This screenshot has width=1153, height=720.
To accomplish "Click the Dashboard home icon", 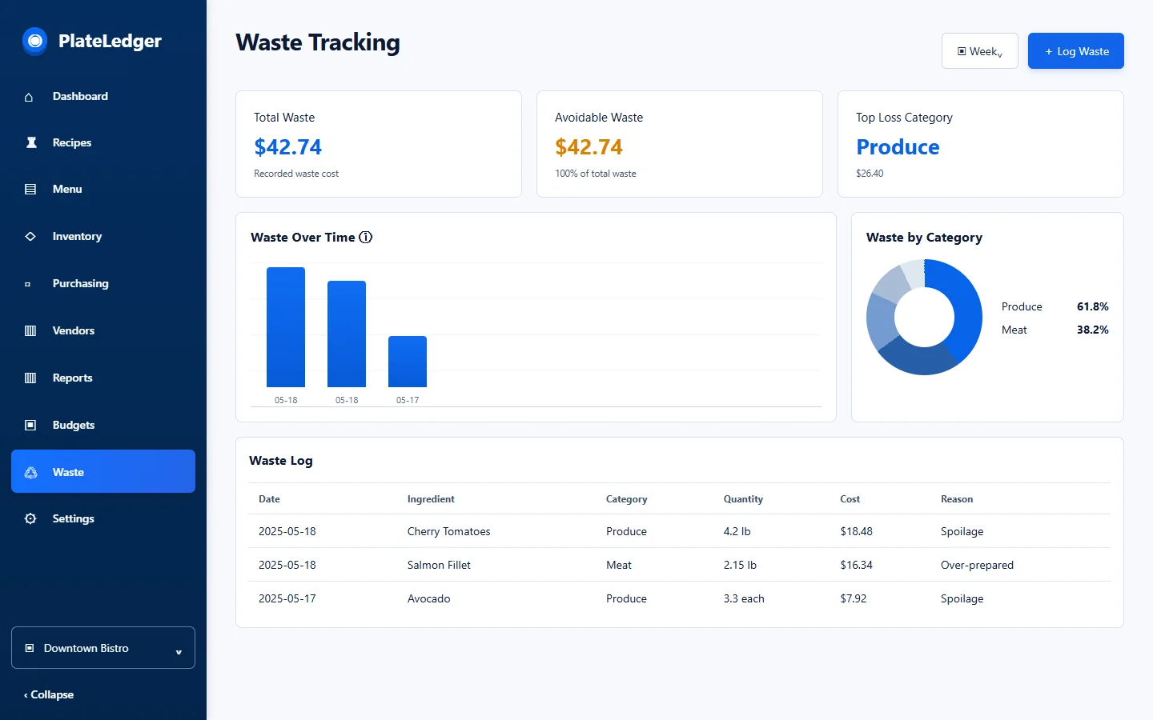I will [30, 97].
